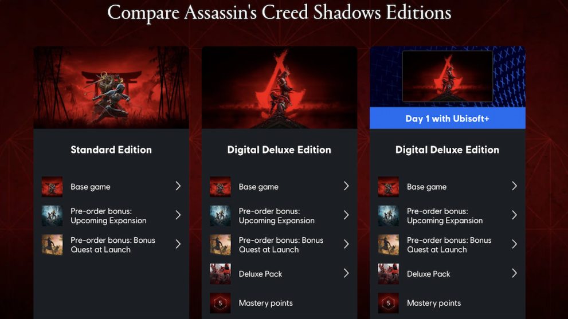Click Bonus Quest icon in Standard Edition
The width and height of the screenshot is (568, 319).
52,245
